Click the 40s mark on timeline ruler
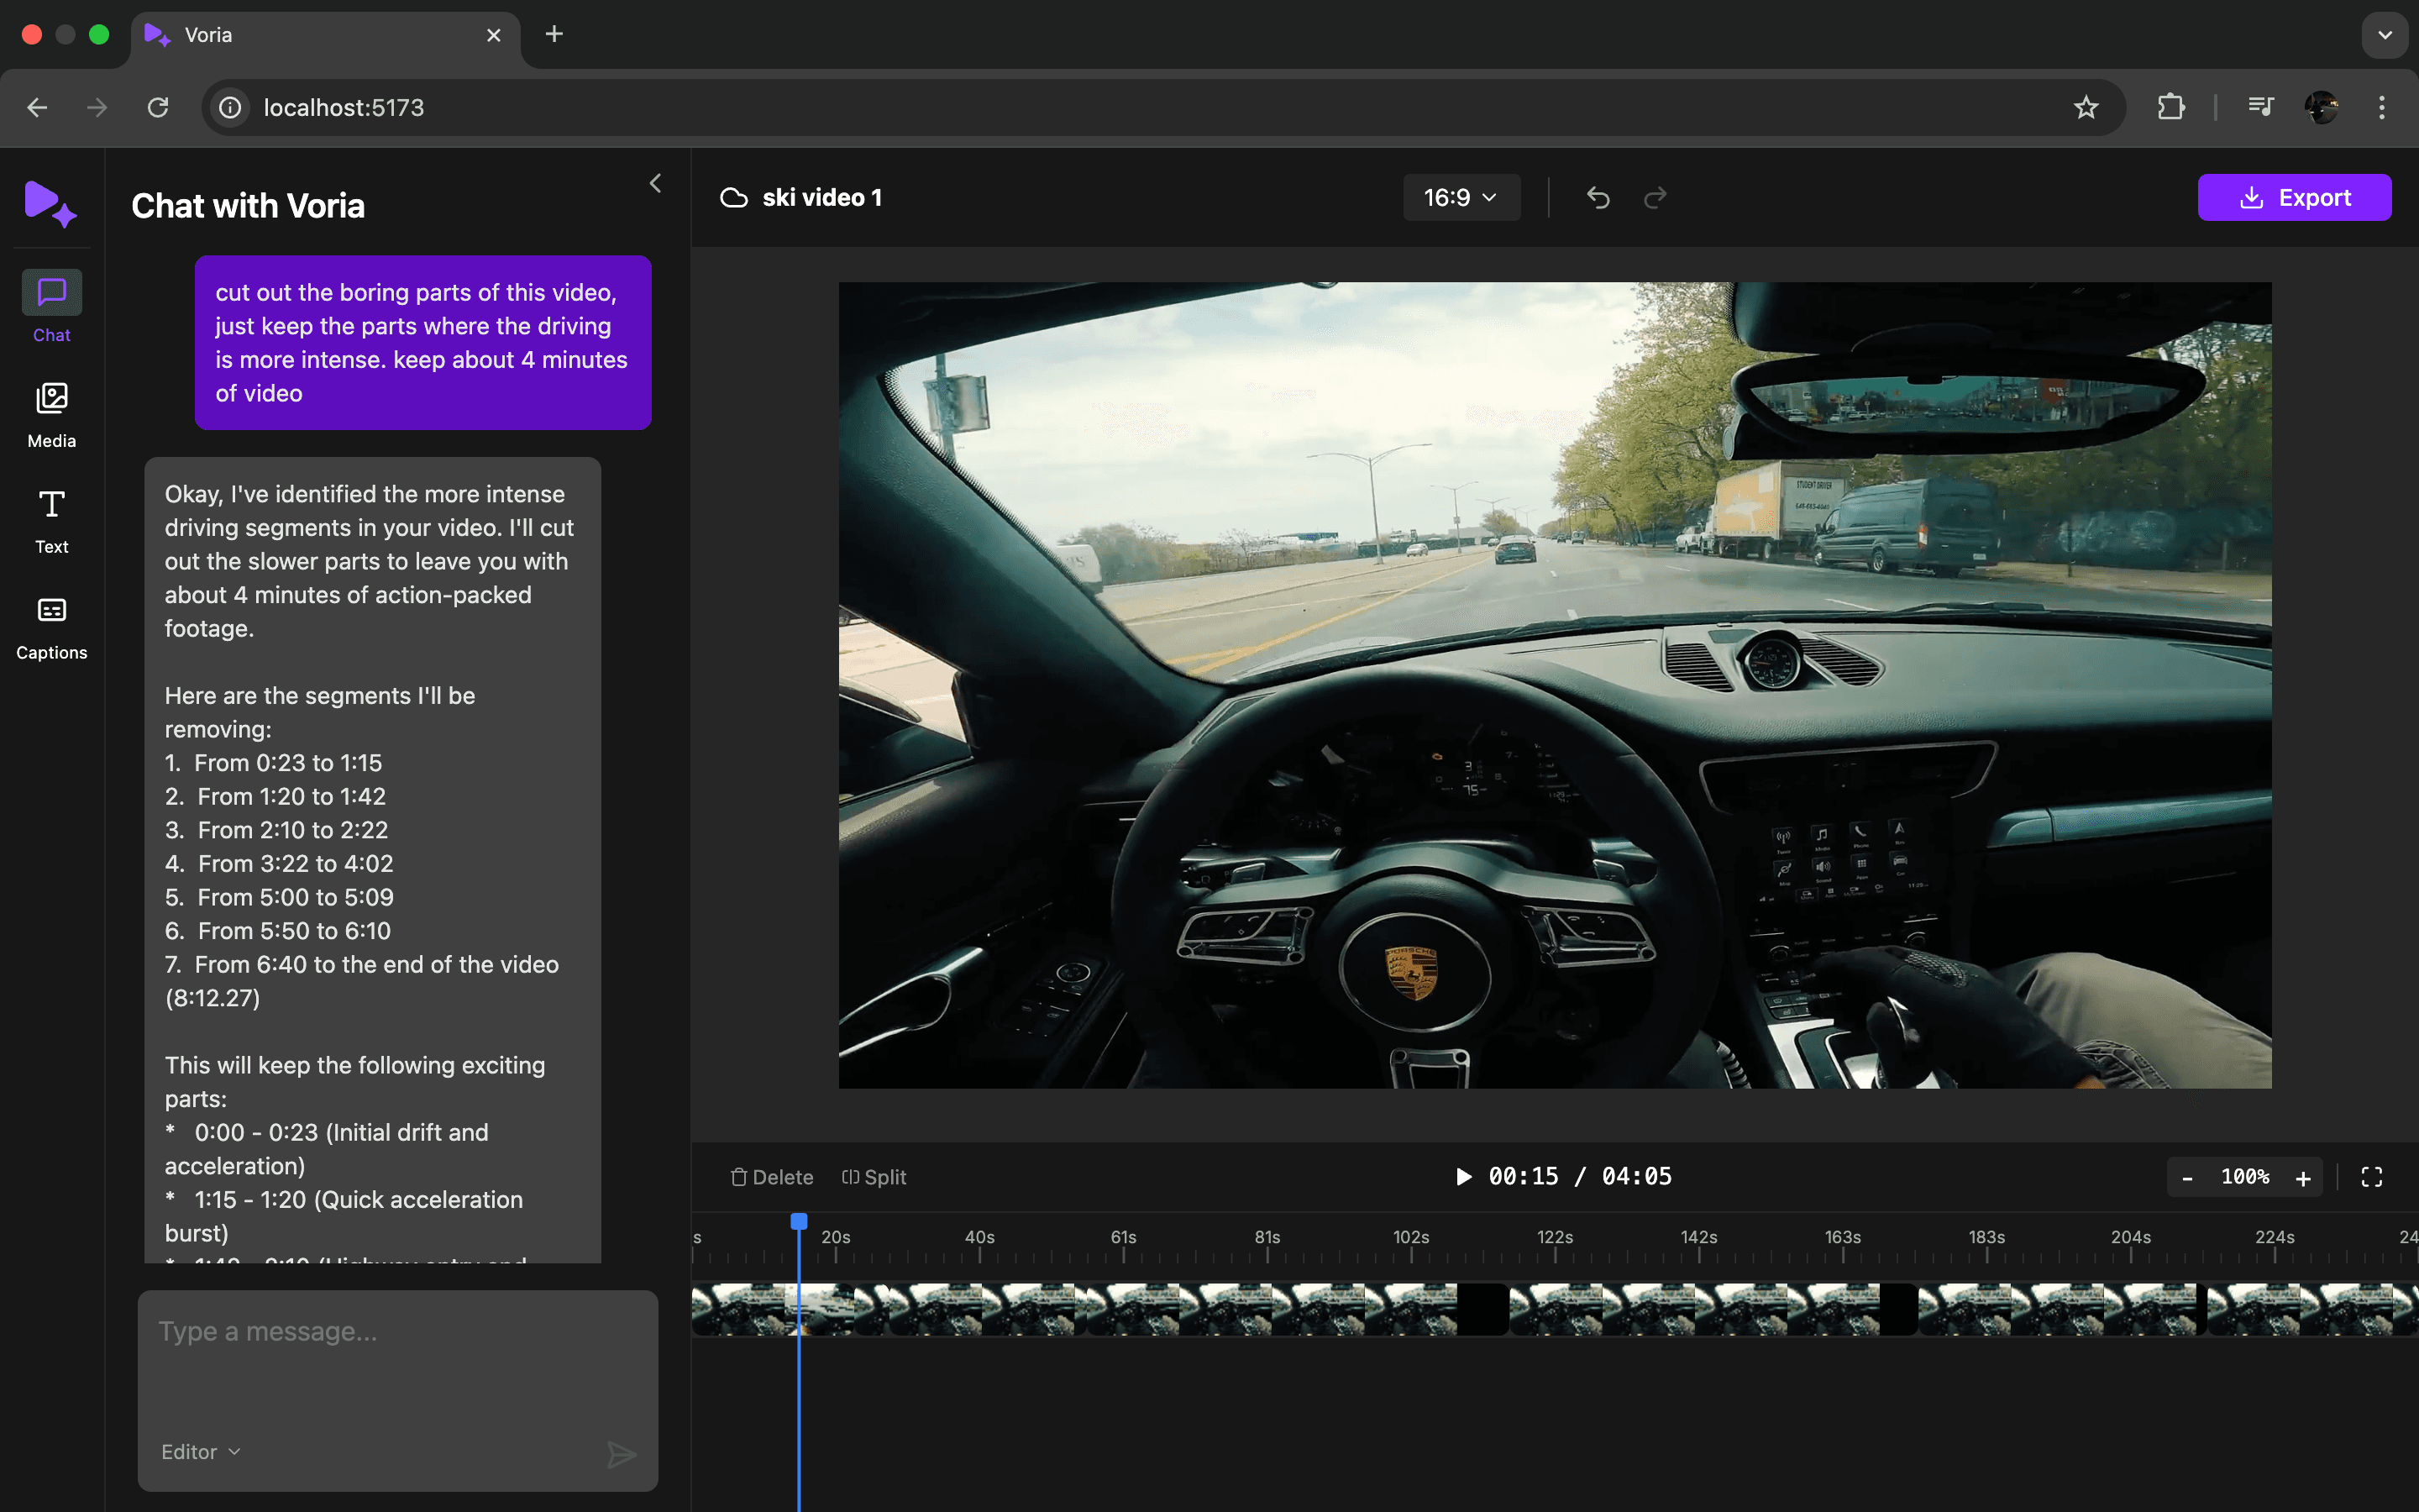Viewport: 2419px width, 1512px height. point(979,1237)
